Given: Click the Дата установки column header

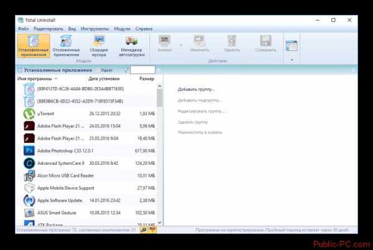Looking at the screenshot, I should point(104,78).
